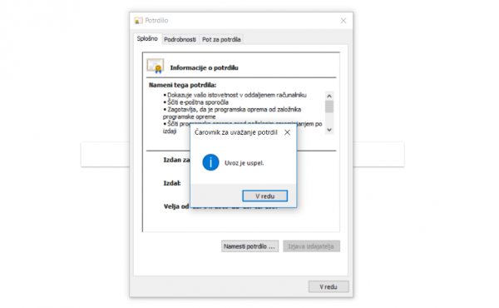Click the blue information icon in the dialog
Image resolution: width=499 pixels, height=308 pixels.
coord(210,162)
